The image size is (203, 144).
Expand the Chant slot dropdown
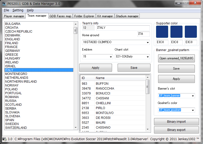tap(148, 57)
